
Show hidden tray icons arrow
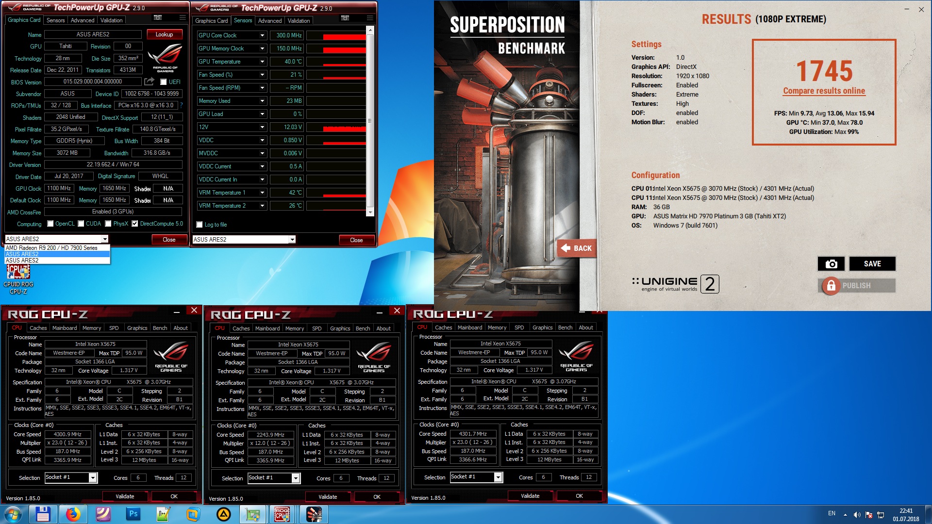click(x=845, y=515)
